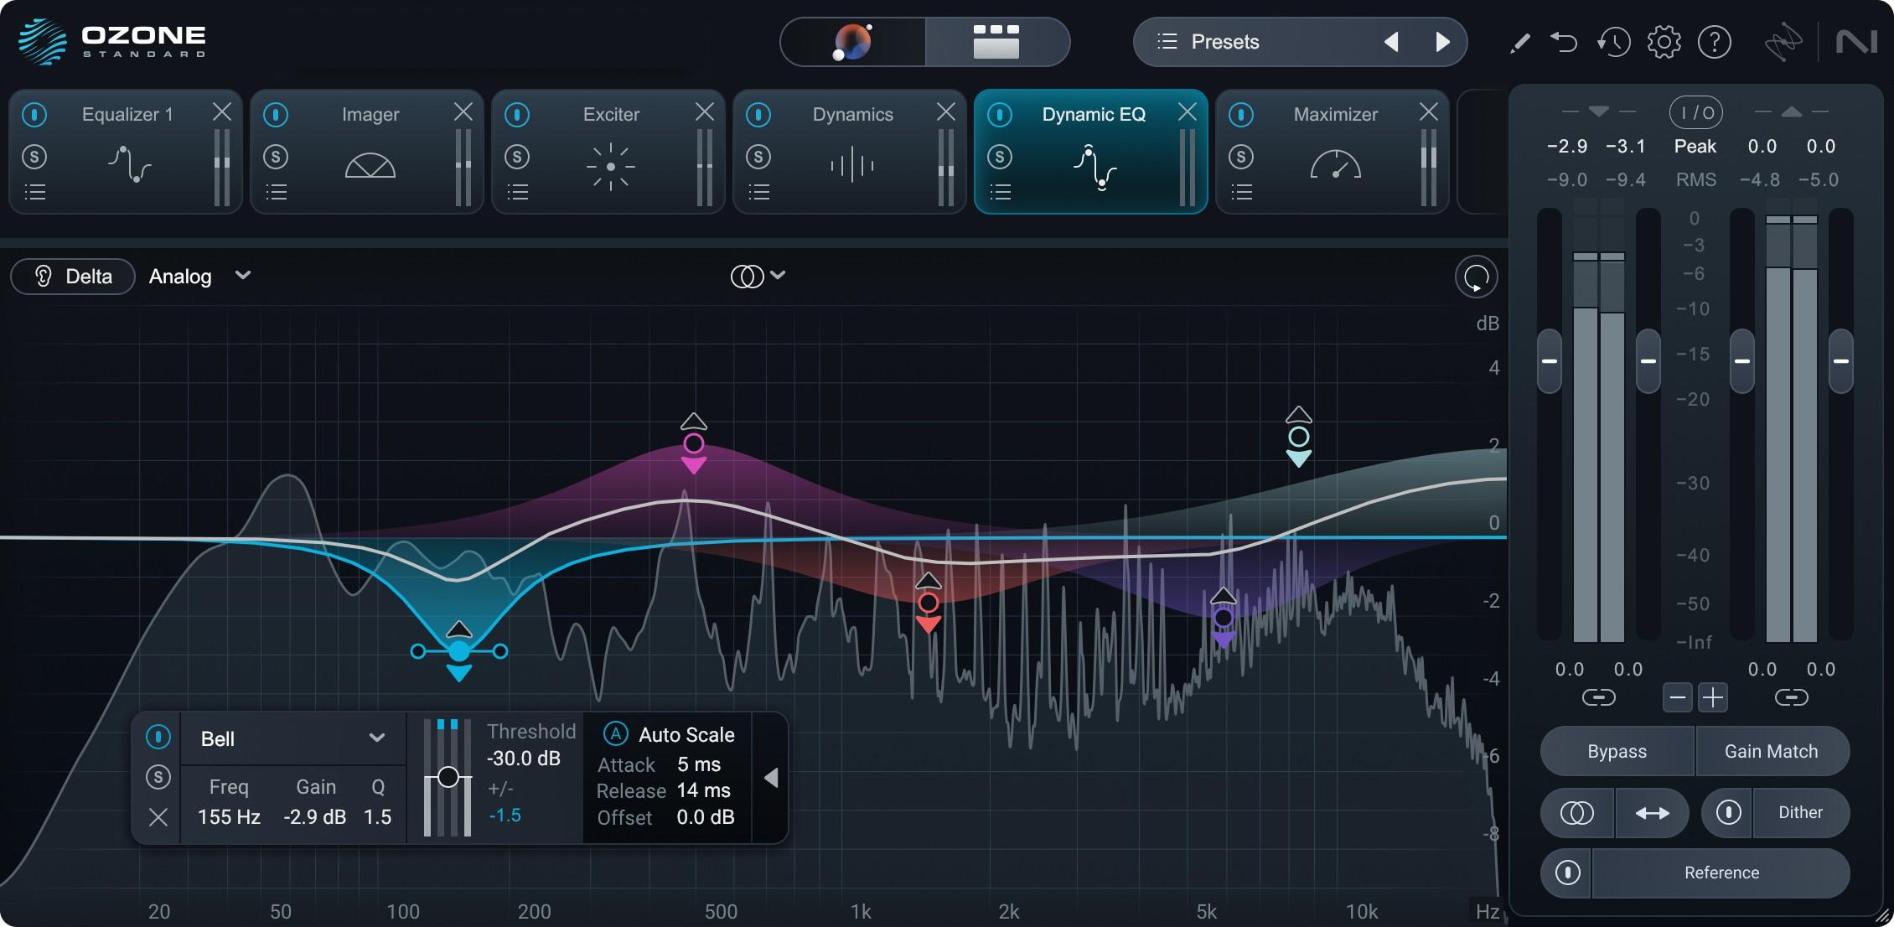Expand the stereo processing dropdown above the spectrum
Screen dimensions: 1894x927
[758, 275]
